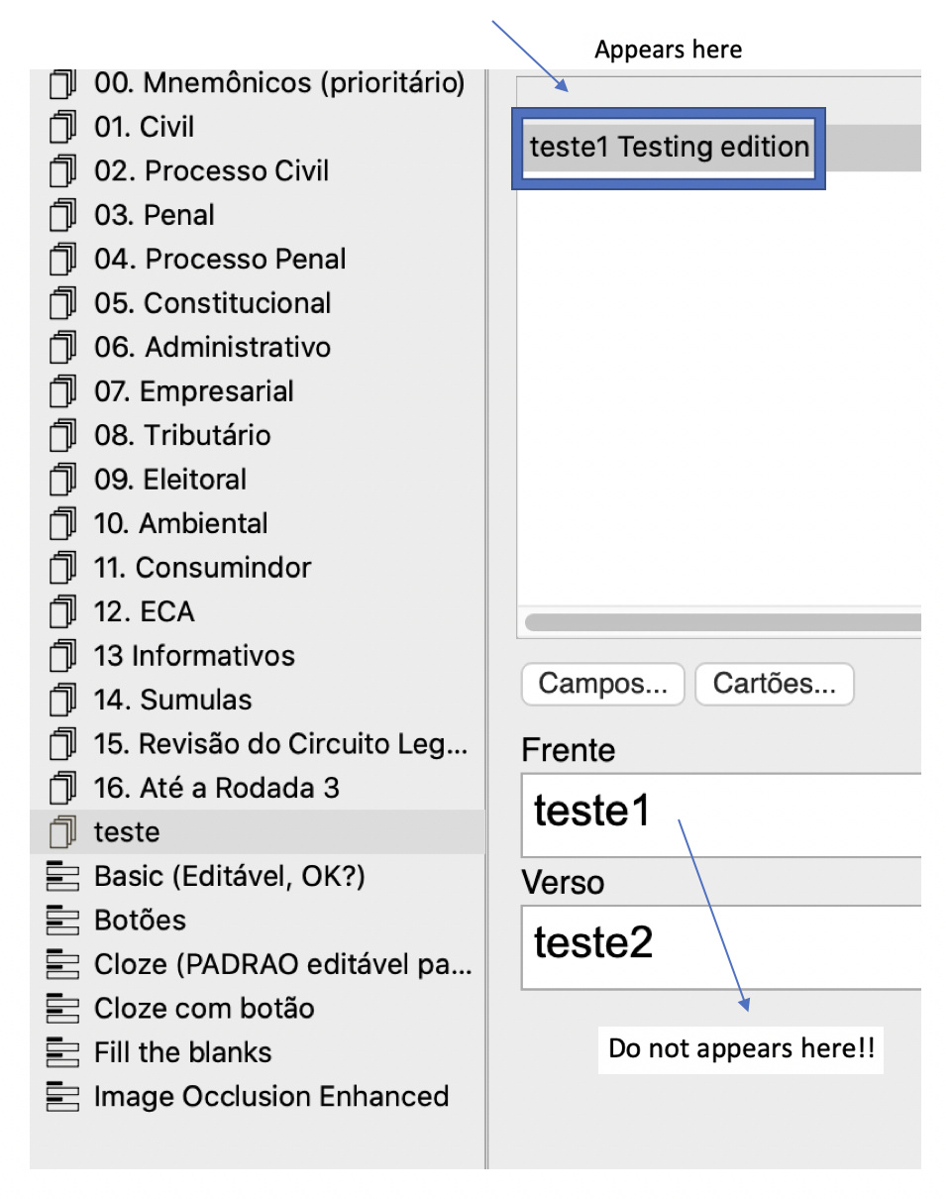951x1199 pixels.
Task: Click the deck icon next to 03. Penal
Action: tap(62, 216)
